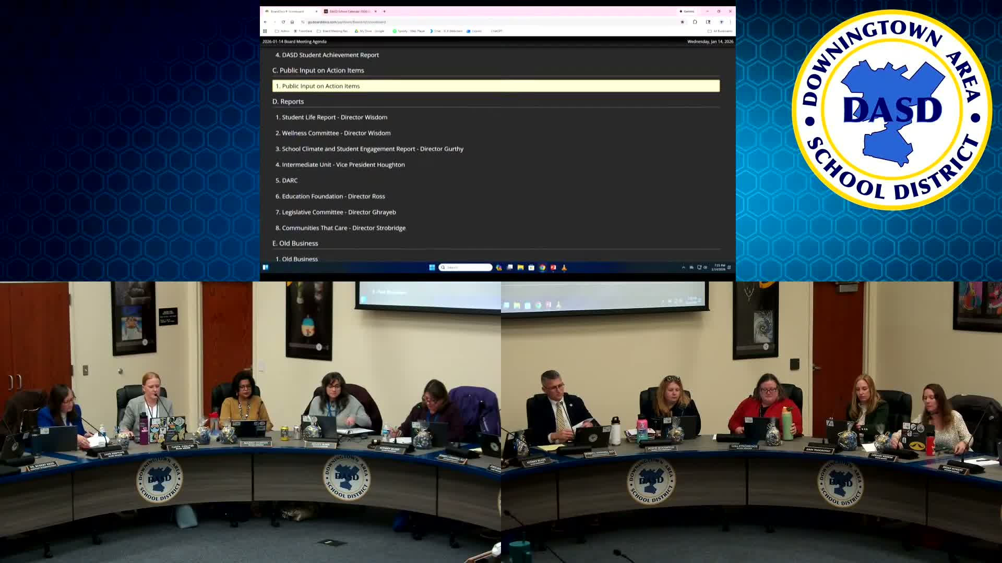Viewport: 1002px width, 563px height.
Task: Open a new browser tab
Action: tap(384, 11)
